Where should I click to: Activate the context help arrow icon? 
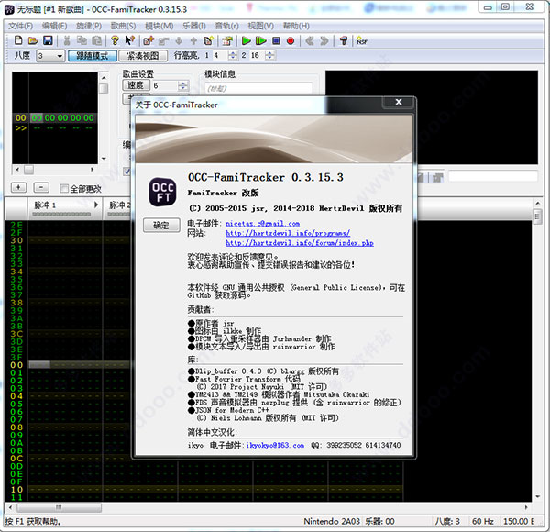[x=129, y=40]
